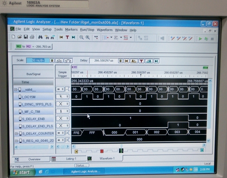Expand the S_DELAY_COUNTER bus
The width and height of the screenshot is (227, 178).
point(16,133)
